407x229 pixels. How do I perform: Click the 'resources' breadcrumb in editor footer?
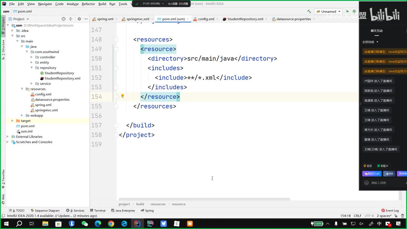coord(158,204)
